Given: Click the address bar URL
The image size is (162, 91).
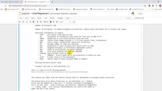Looking at the screenshot, I should click(x=29, y=6).
